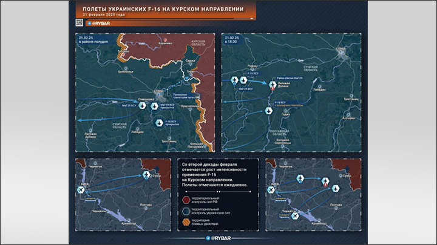Click the '@RYBAR' text in the top banner
Viewport: 437px width, 245px height.
101,24
